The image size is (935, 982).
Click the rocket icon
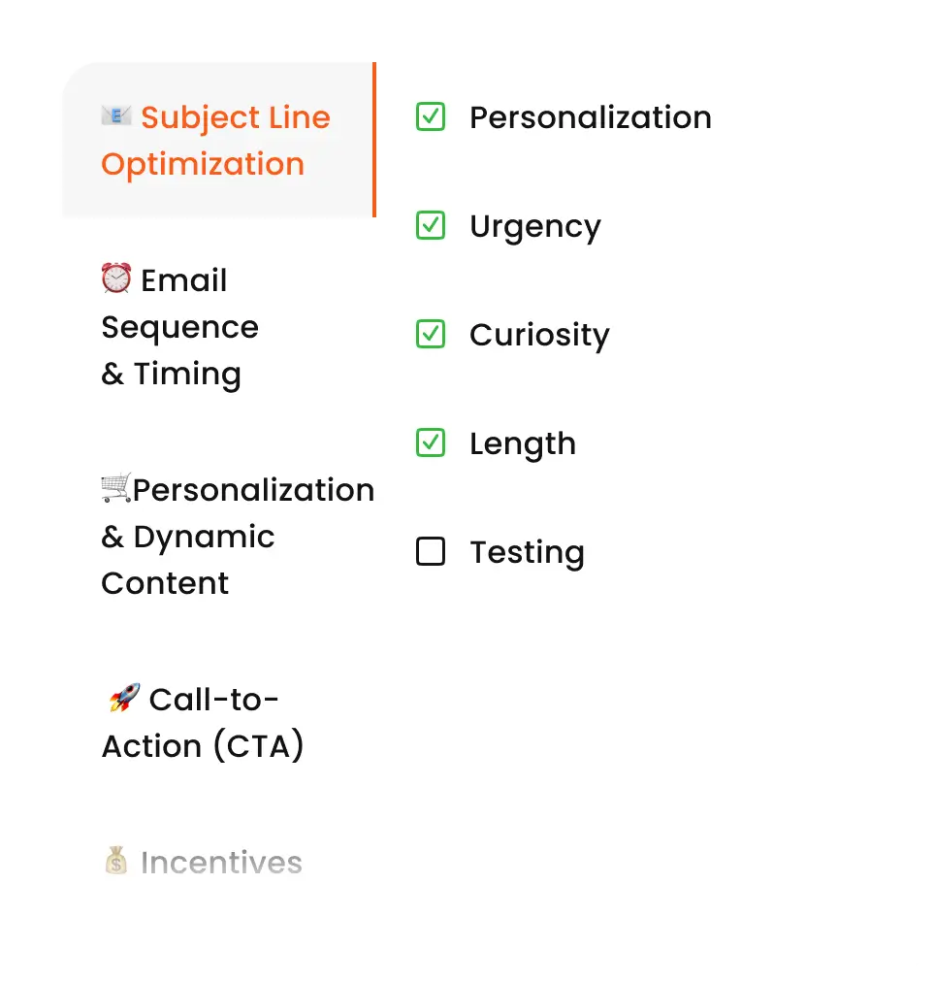point(123,699)
